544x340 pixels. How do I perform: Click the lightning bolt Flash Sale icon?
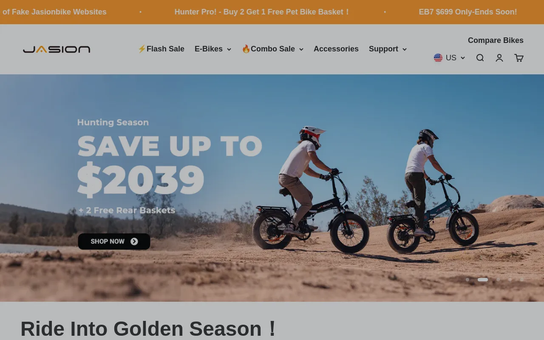pos(142,49)
